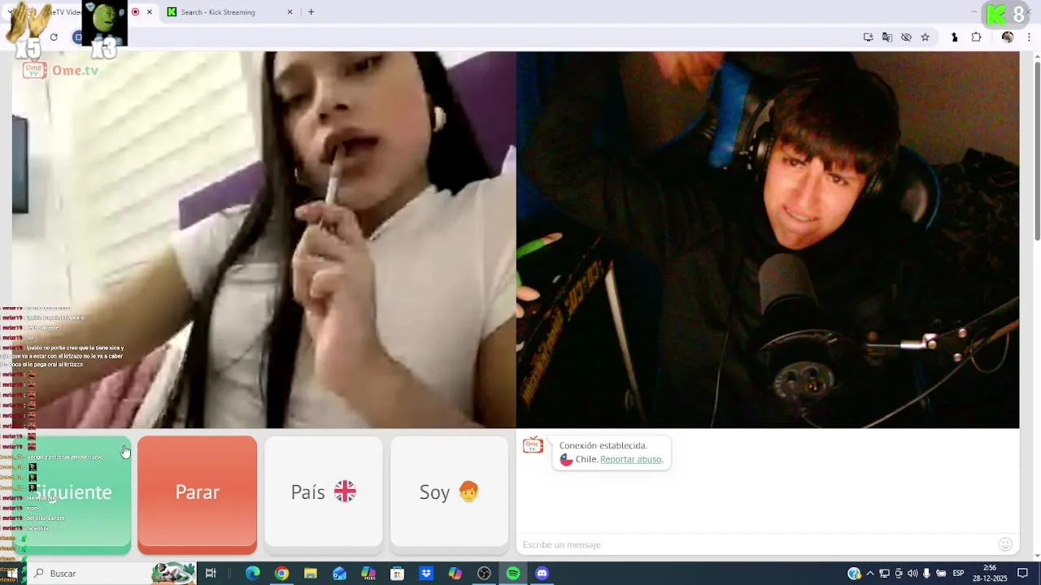Click the stranger's video feed
Viewport: 1041px width, 585px height.
(x=264, y=240)
